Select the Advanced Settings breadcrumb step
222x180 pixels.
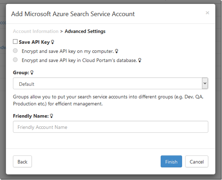pyautogui.click(x=85, y=31)
